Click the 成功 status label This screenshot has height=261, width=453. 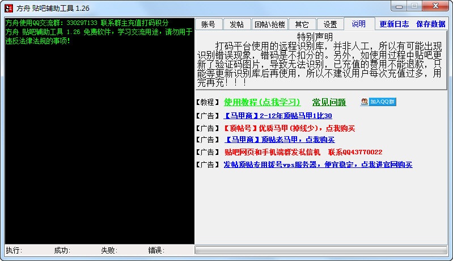(62, 250)
